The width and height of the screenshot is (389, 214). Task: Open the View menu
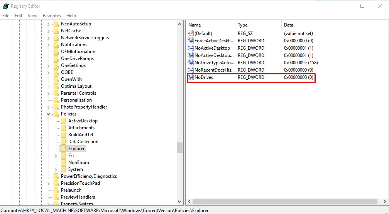32,15
